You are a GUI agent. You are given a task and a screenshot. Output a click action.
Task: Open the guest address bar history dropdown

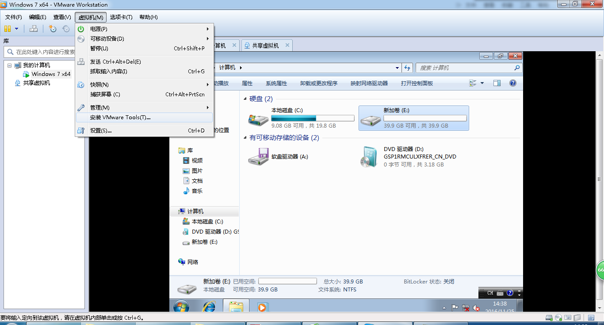[x=397, y=68]
